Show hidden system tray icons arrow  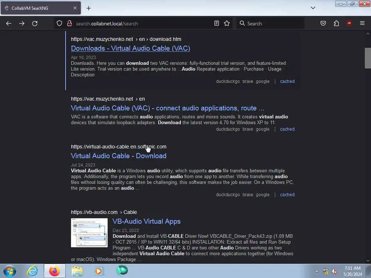[317, 271]
